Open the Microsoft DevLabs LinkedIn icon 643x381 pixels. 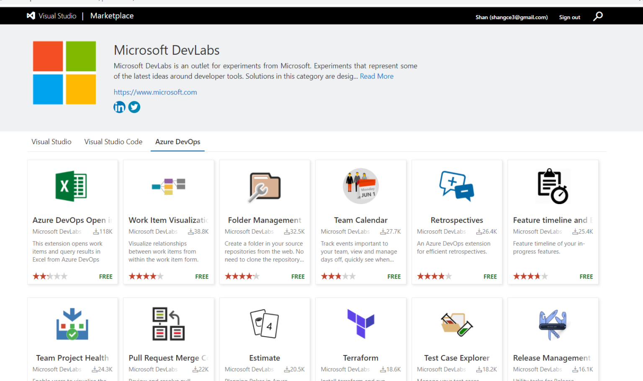(x=119, y=107)
